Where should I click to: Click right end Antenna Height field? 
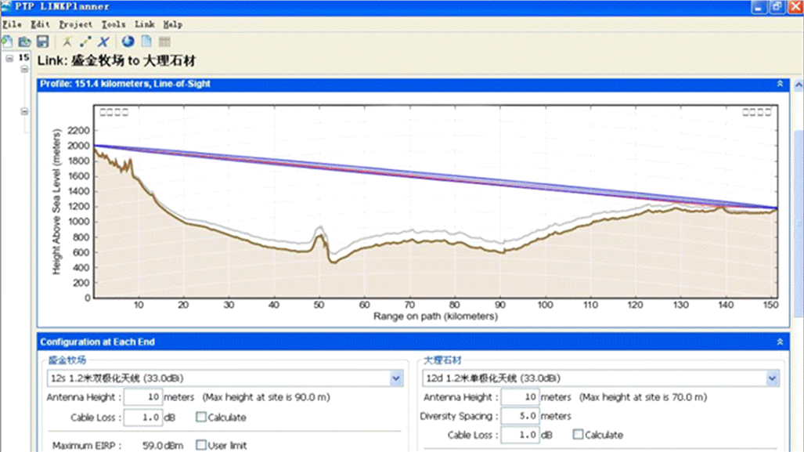520,397
